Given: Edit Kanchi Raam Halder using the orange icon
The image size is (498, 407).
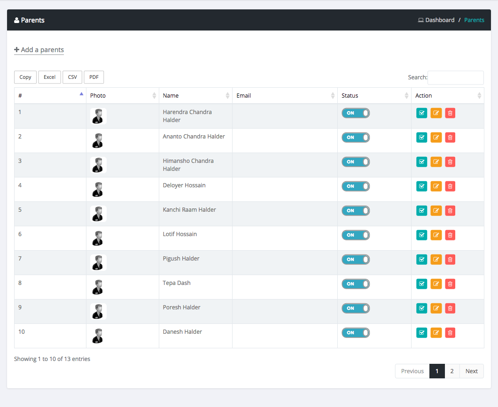Looking at the screenshot, I should 436,211.
